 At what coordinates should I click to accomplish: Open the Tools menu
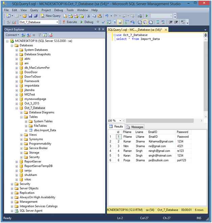coord(70,10)
